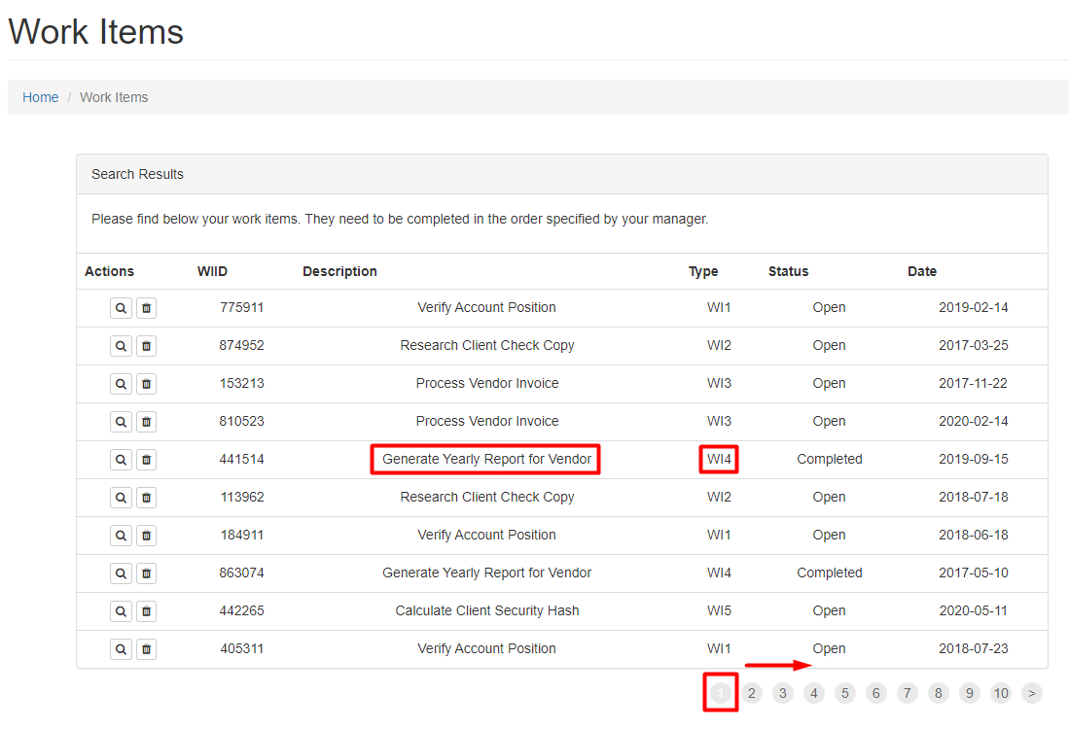Remove work item 810523 via trash icon
This screenshot has height=729, width=1069.
(146, 422)
